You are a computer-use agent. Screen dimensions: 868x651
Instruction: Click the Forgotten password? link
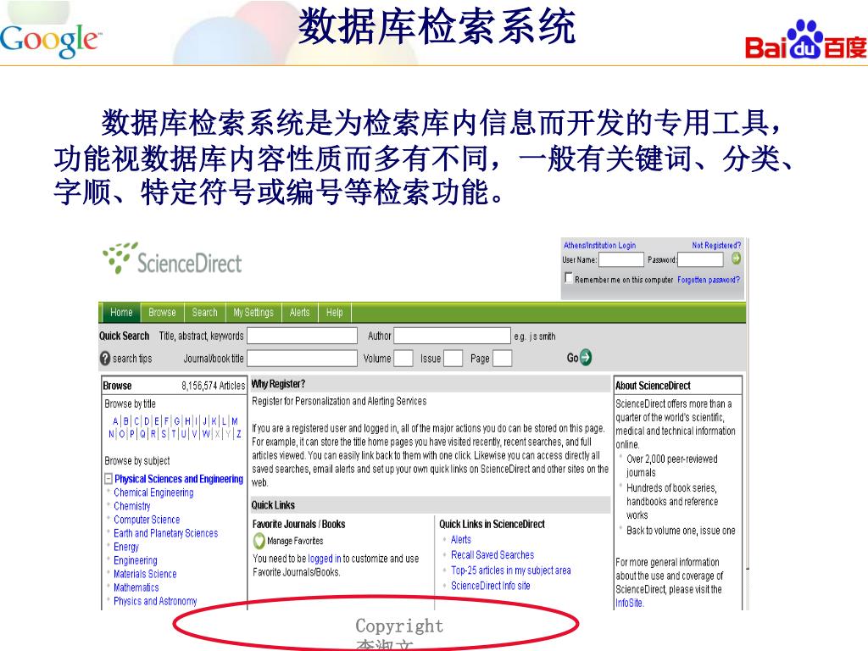coord(709,280)
